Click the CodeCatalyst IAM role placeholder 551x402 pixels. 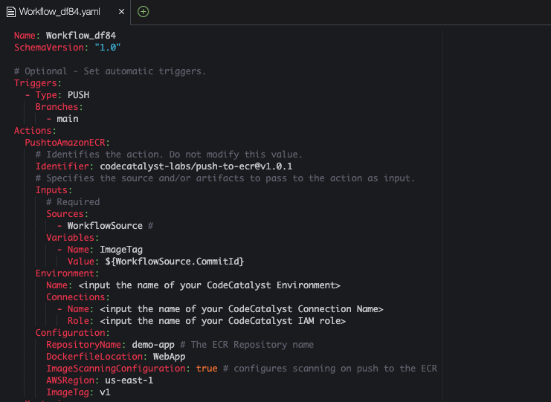pyautogui.click(x=222, y=321)
